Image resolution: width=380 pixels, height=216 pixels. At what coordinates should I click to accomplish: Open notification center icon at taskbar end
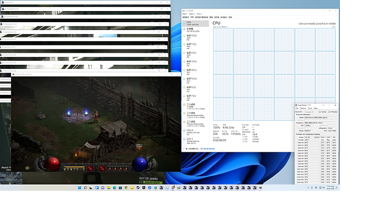pos(336,188)
